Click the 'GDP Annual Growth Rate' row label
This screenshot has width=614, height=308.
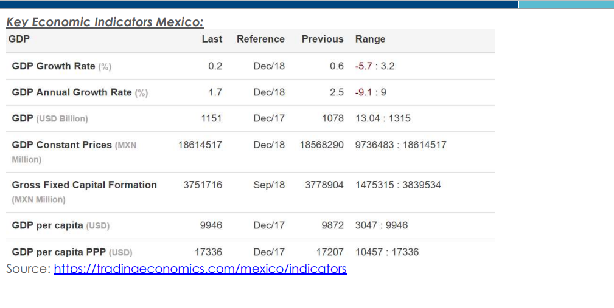pyautogui.click(x=80, y=92)
